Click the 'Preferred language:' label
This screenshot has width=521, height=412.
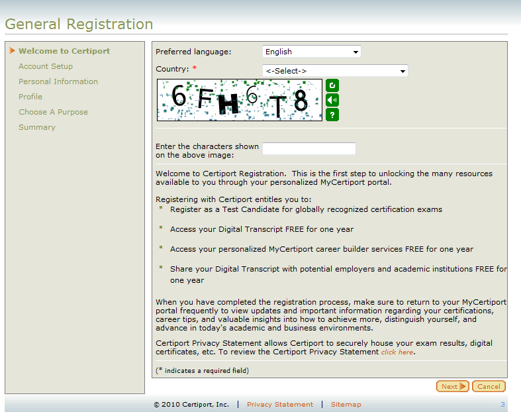[x=193, y=52]
